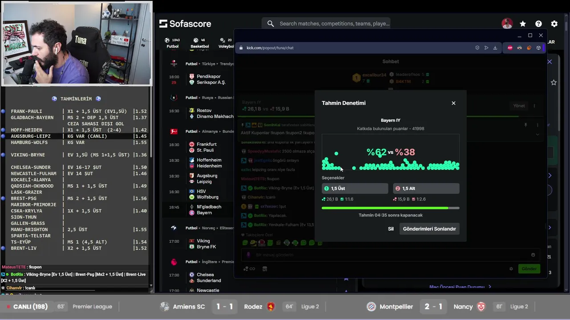Image resolution: width=570 pixels, height=320 pixels.
Task: Close the Tahmin Denetimi dialog
Action: click(x=453, y=103)
